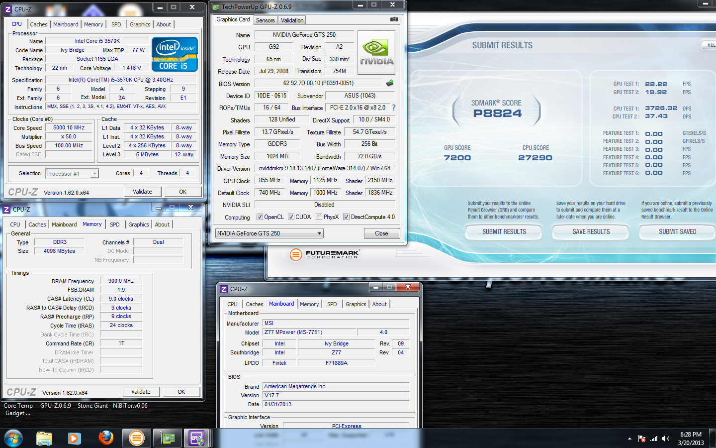Show hidden system tray icons arrow
716x448 pixels.
629,439
